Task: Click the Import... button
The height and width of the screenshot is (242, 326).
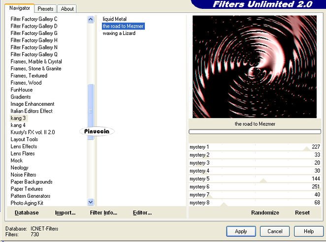Action: [x=65, y=212]
